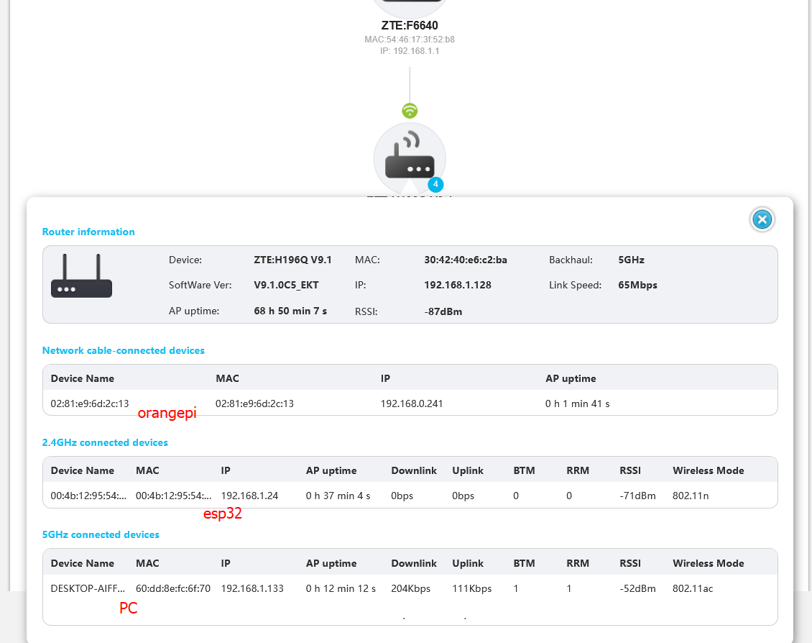
Task: Click the 2.4GHz connected devices heading
Action: click(x=105, y=442)
